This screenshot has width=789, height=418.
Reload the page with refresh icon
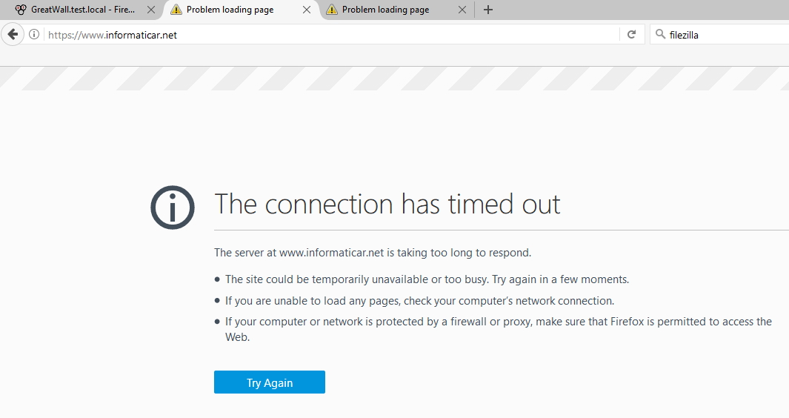pos(631,34)
